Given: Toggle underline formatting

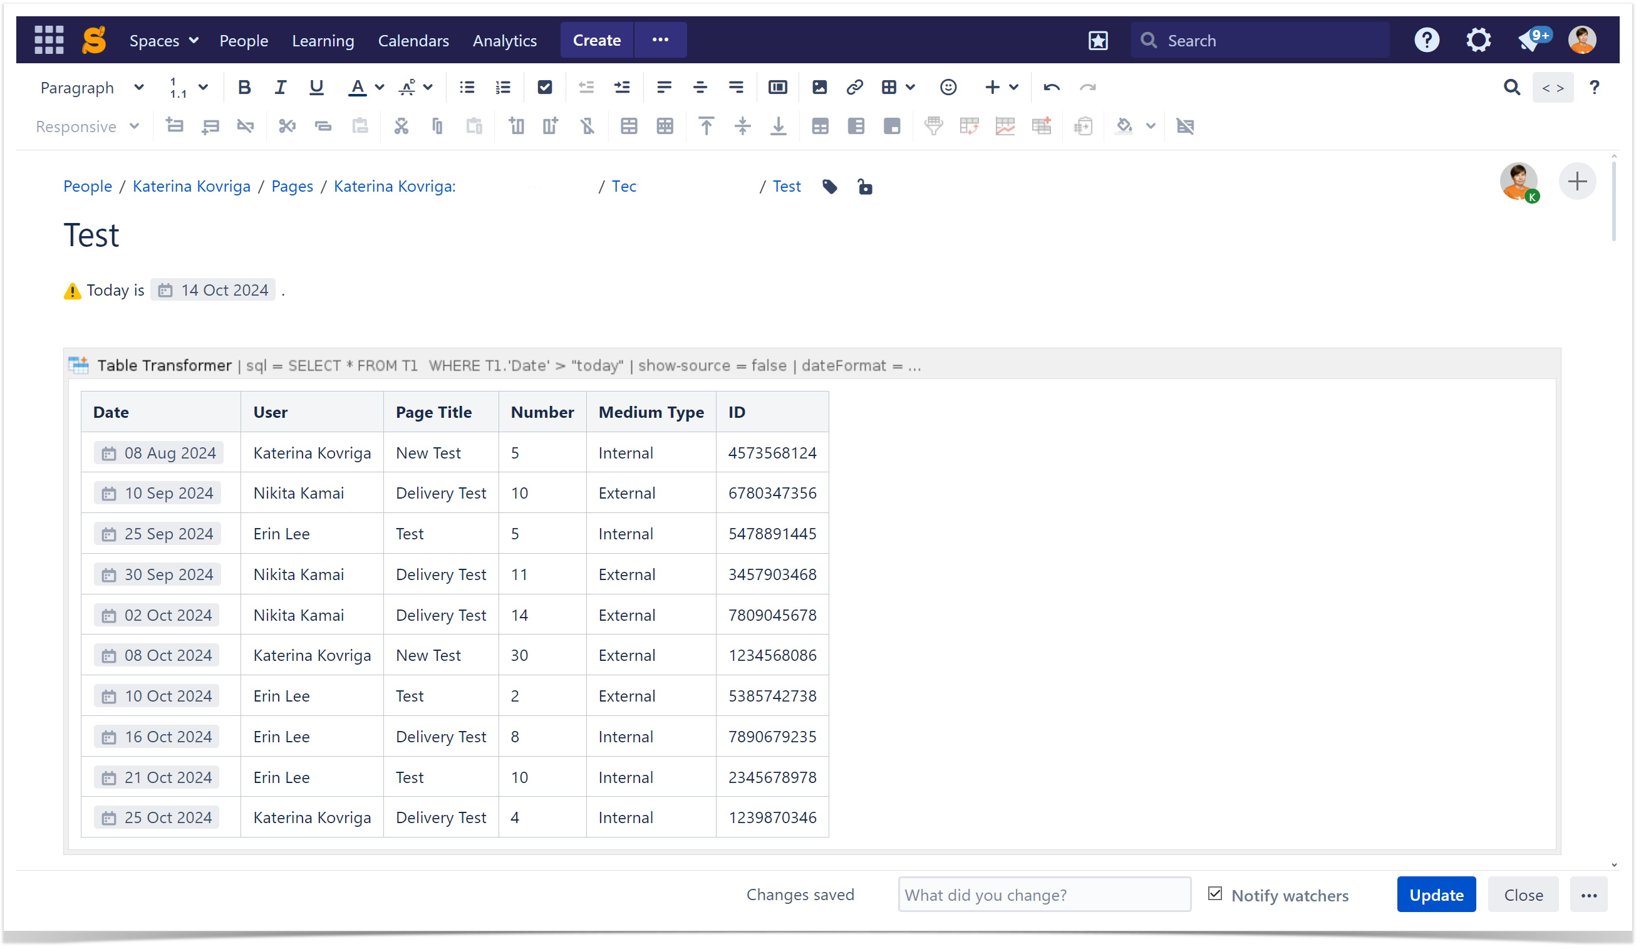Looking at the screenshot, I should coord(316,87).
